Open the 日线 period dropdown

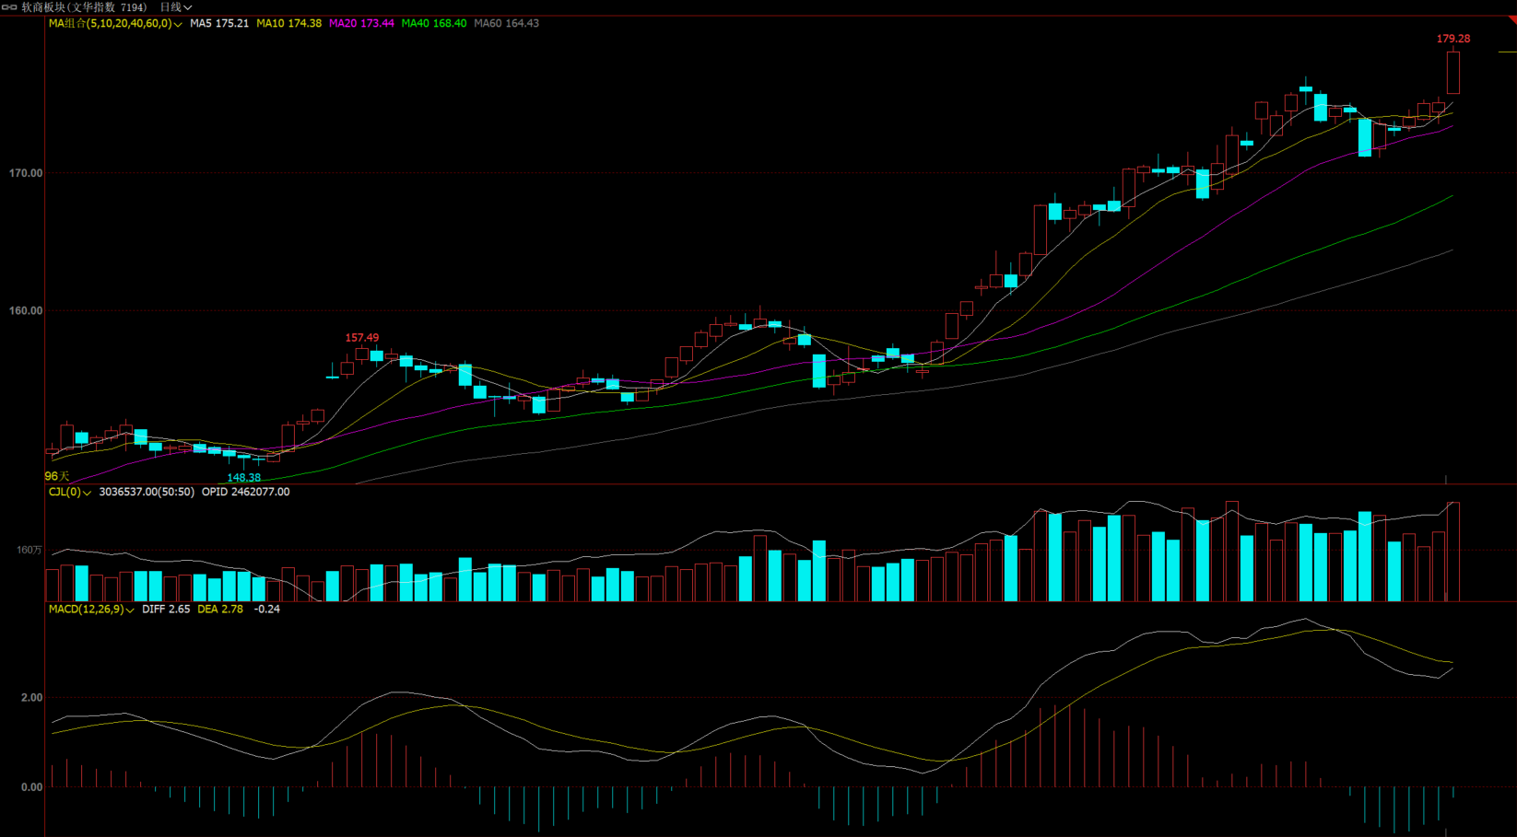175,7
